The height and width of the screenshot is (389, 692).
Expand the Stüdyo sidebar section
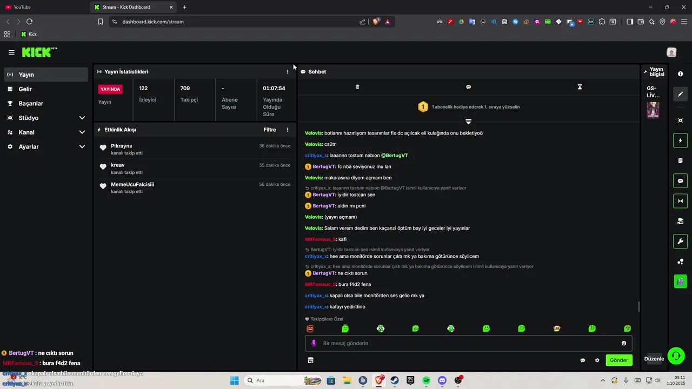point(45,118)
